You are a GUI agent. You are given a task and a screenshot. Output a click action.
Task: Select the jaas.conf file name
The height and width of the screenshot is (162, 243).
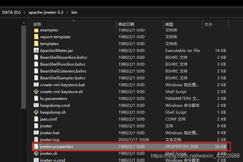[48, 119]
